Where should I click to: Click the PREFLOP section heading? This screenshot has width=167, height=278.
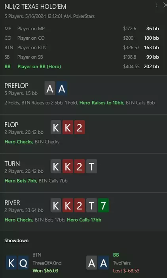17,86
